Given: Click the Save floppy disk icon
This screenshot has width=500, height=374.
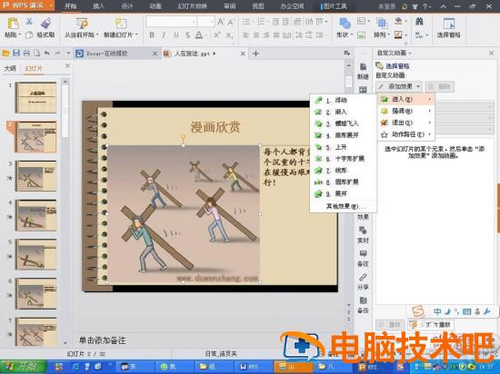Looking at the screenshot, I should tap(16, 54).
